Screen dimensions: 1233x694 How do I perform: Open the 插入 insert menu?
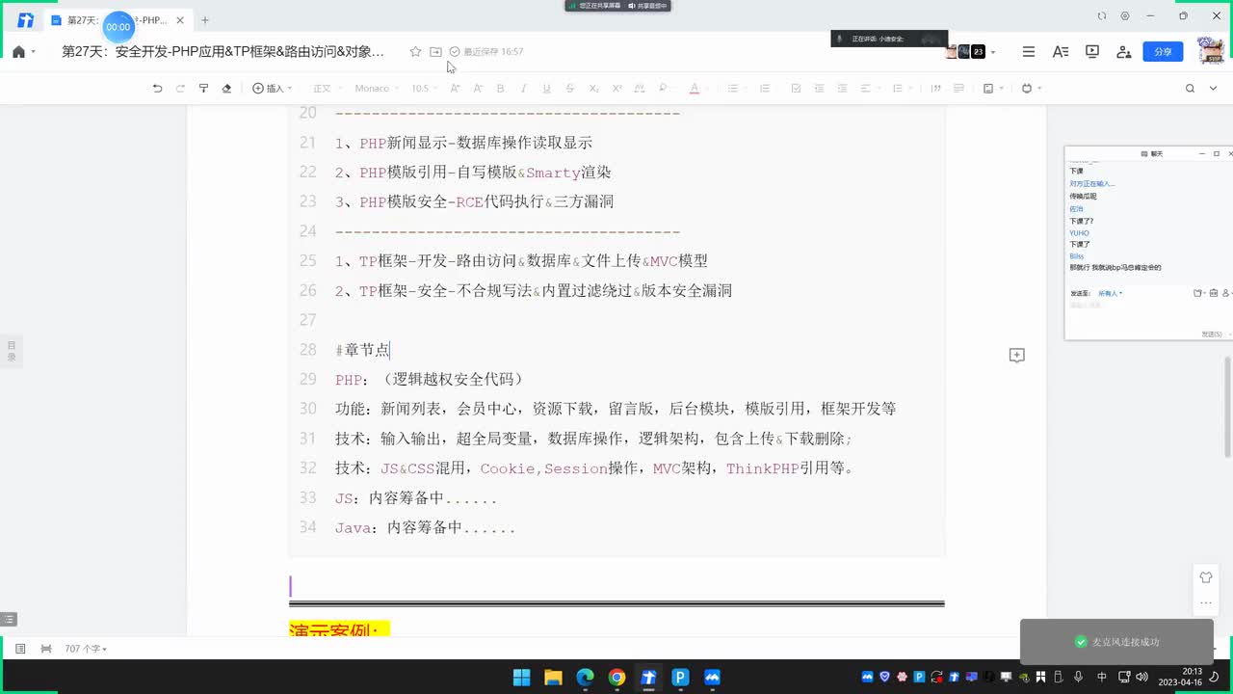[274, 88]
